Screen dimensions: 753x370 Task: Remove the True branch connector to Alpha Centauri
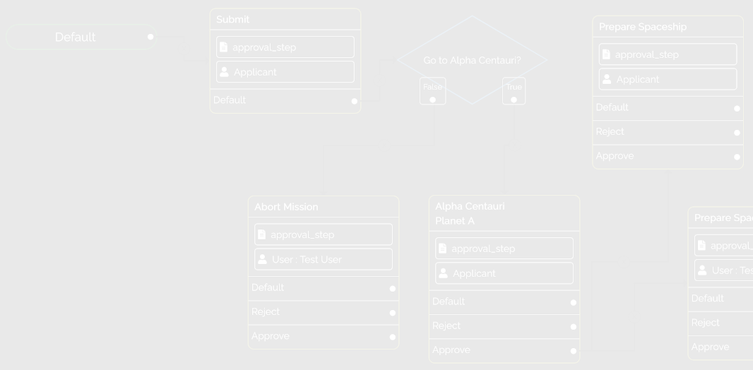coord(514,145)
